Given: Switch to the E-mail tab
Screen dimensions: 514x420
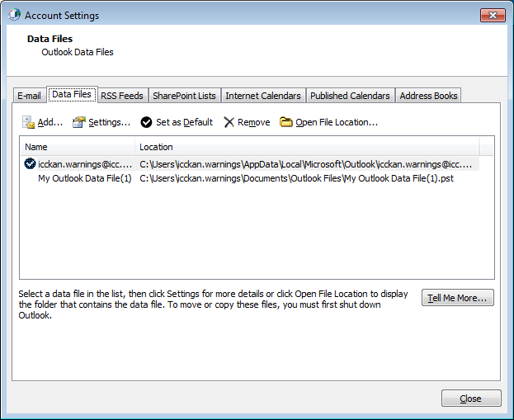Looking at the screenshot, I should pyautogui.click(x=30, y=96).
